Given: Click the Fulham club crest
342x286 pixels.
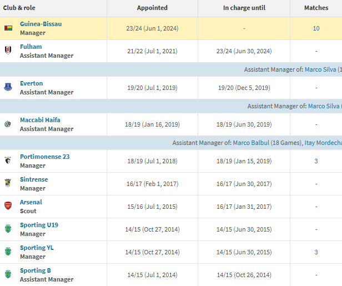Looking at the screenshot, I should (x=8, y=51).
